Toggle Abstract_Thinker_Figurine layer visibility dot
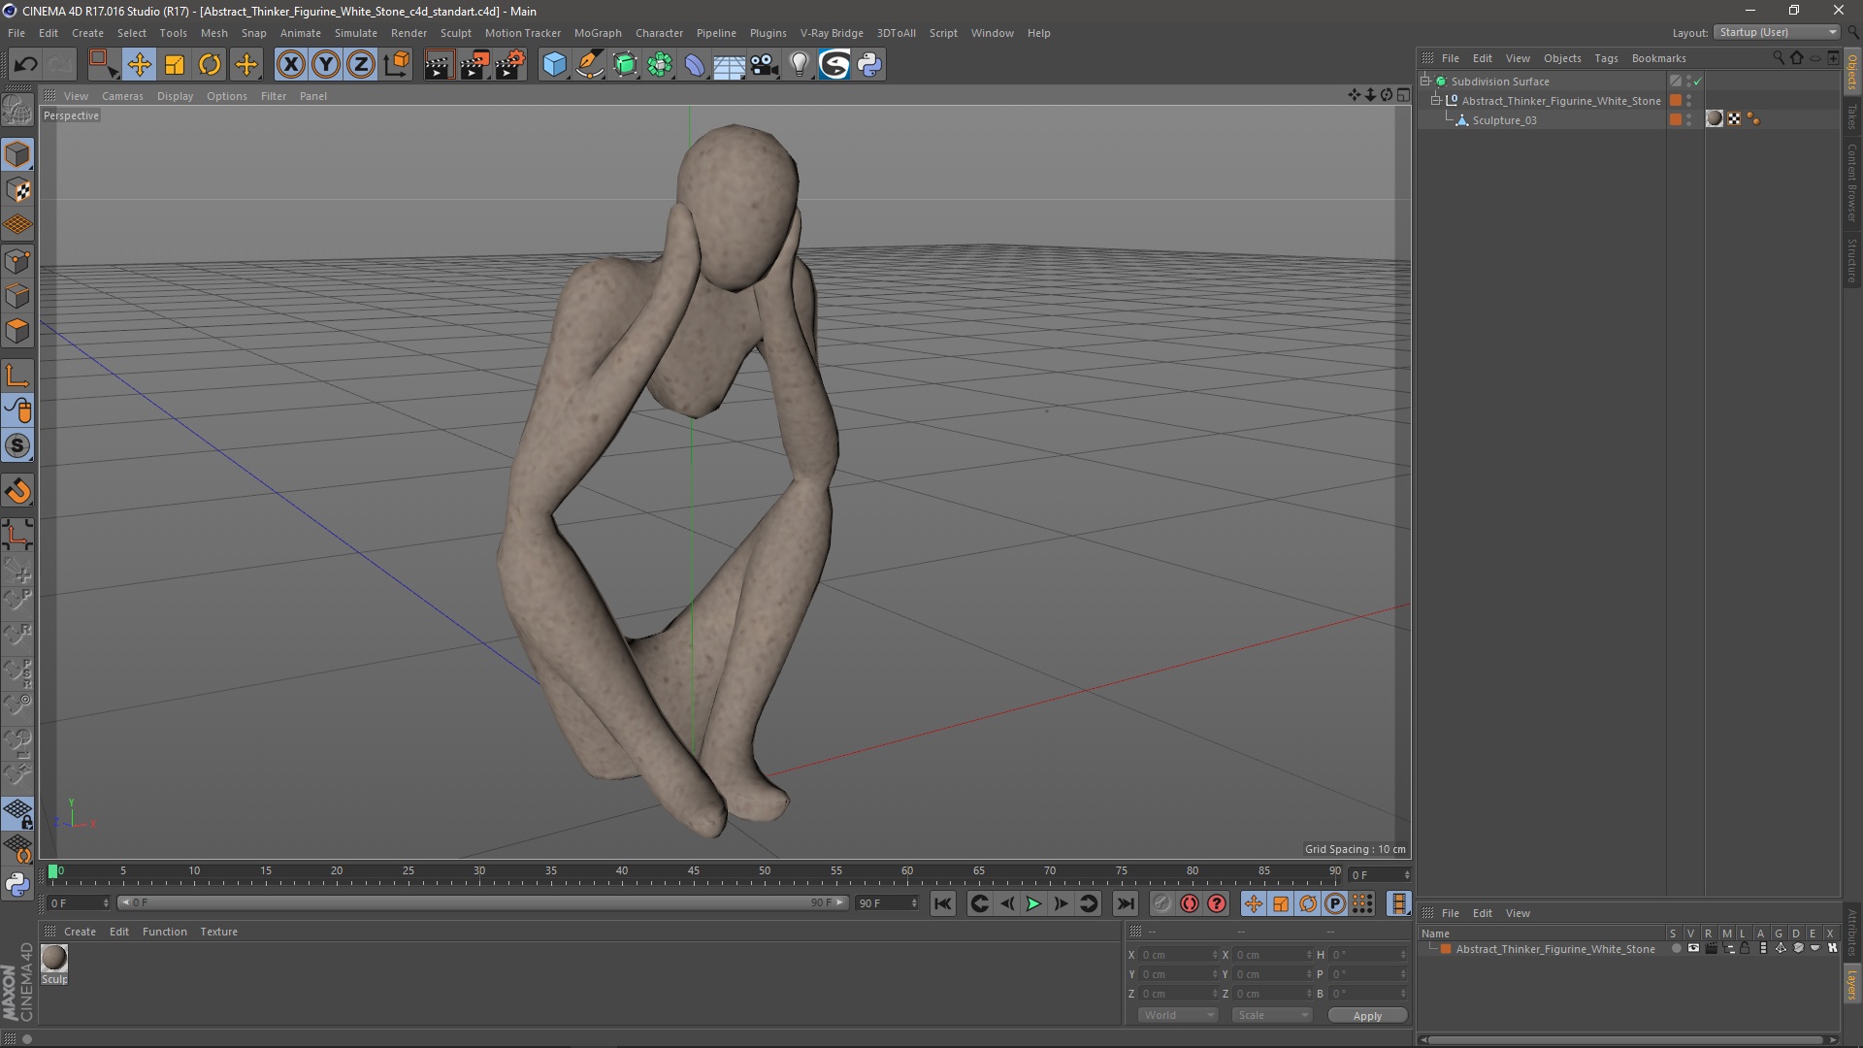Image resolution: width=1863 pixels, height=1048 pixels. (1676, 949)
